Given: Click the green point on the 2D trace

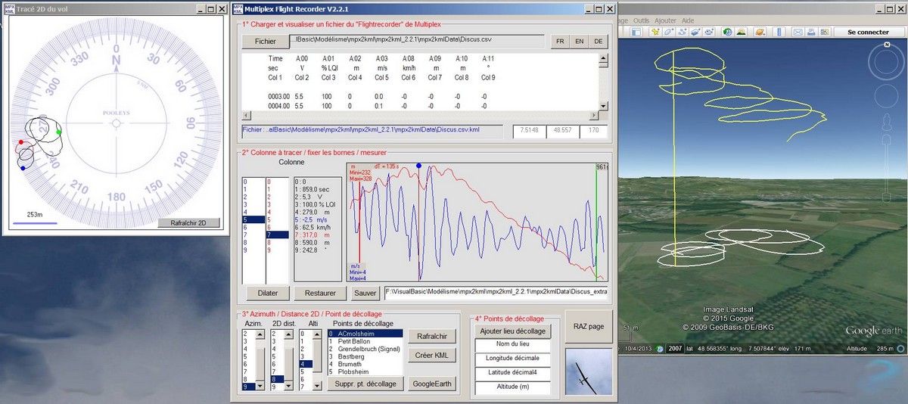Looking at the screenshot, I should (x=58, y=132).
